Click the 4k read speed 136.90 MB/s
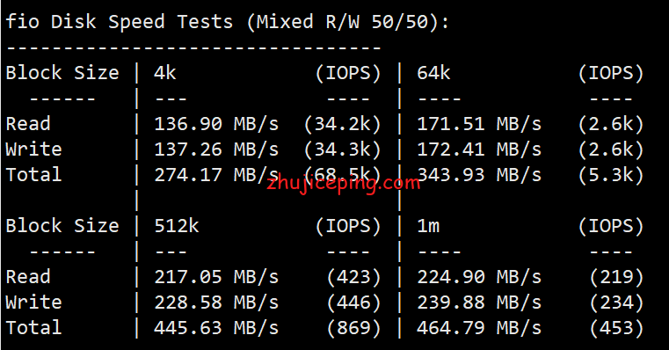The width and height of the screenshot is (669, 350). [216, 124]
